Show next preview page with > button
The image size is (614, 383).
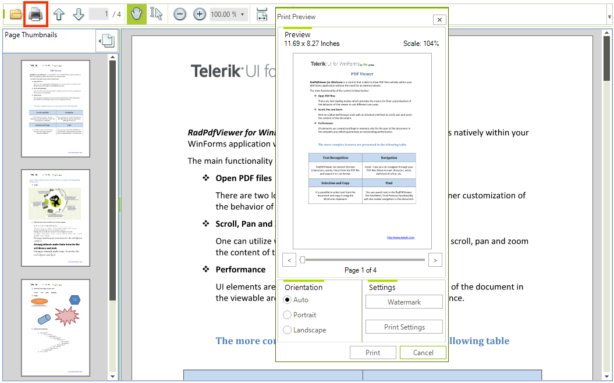pos(435,260)
